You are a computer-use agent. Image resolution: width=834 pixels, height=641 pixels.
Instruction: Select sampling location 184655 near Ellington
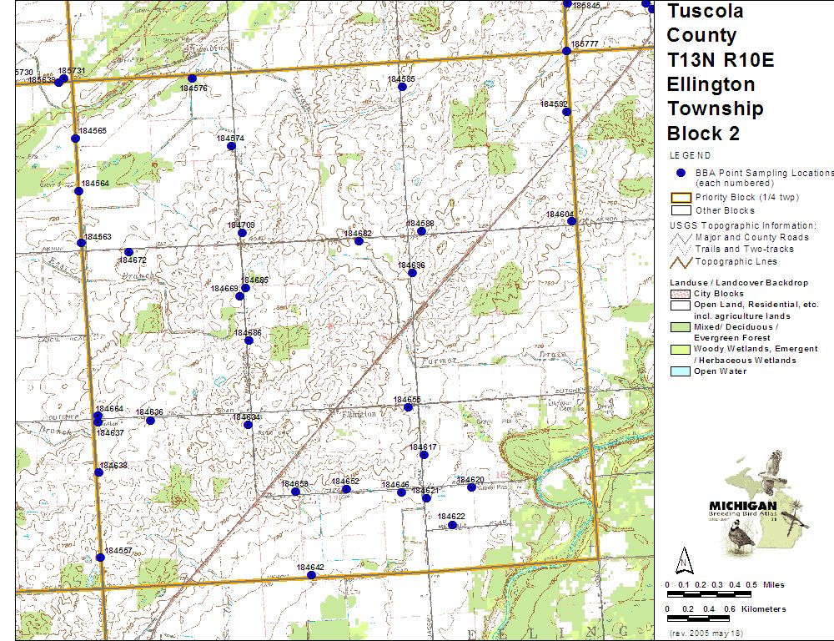[408, 407]
